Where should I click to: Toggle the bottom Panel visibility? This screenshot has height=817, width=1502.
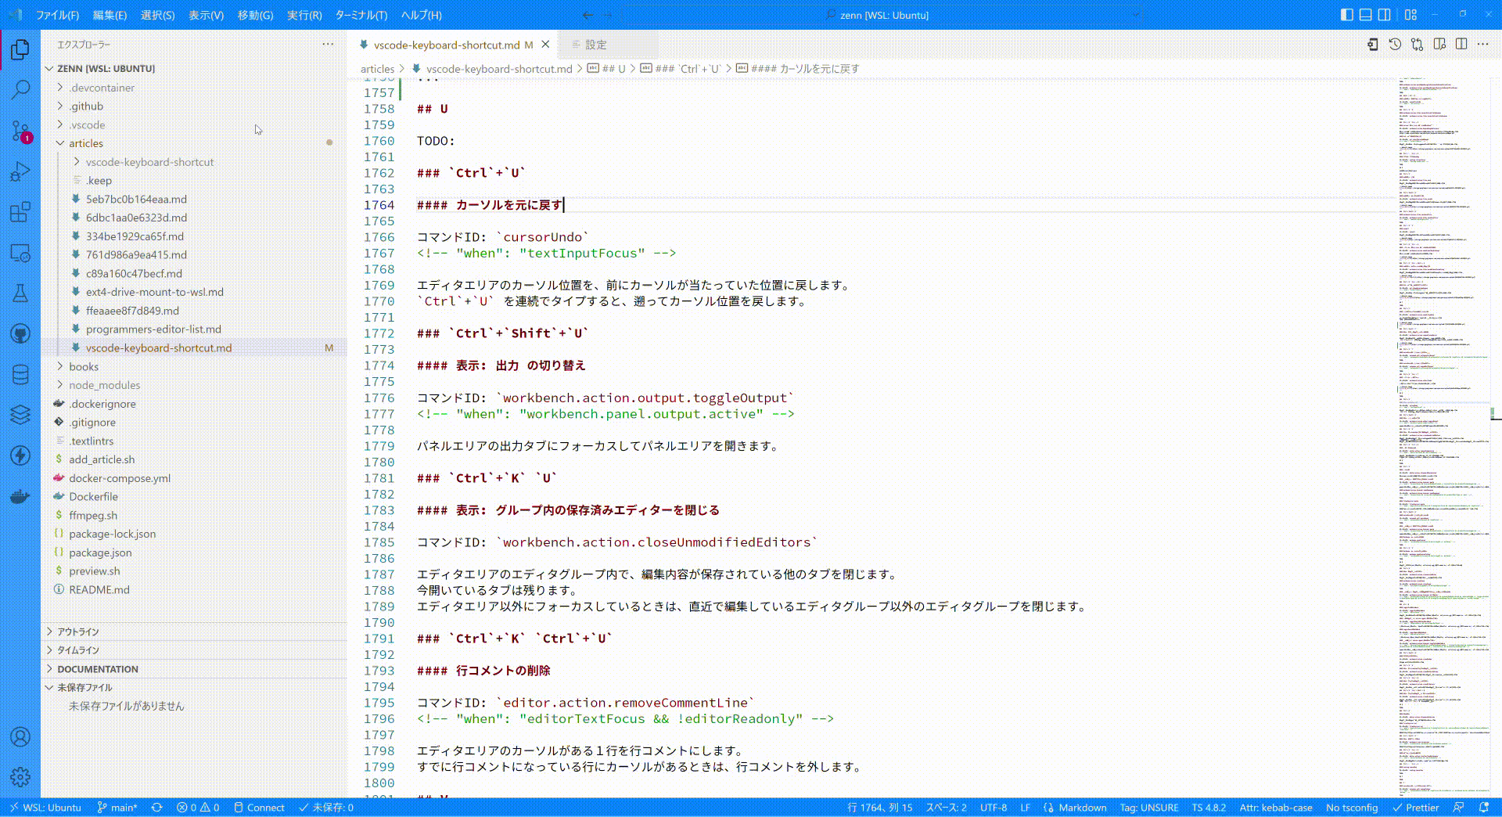click(x=1365, y=15)
